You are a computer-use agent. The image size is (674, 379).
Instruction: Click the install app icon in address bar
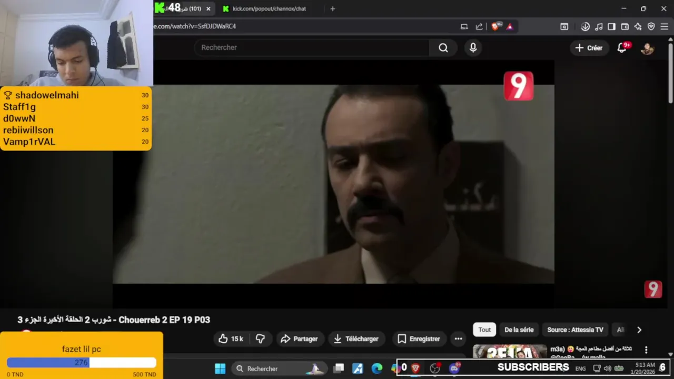click(x=464, y=26)
